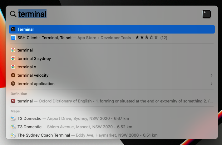Screen dimensions: 222x145
Task: Select 'SSH Client - Terminal, Telnet' result
Action: [x=112, y=38]
